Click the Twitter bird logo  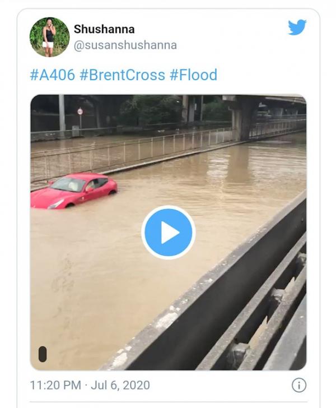pos(297,27)
